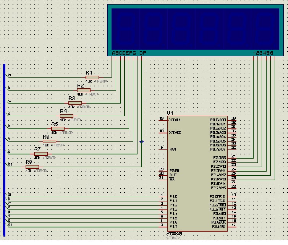This screenshot has width=288, height=245.
Task: Select resistor R1 in the schematic
Action: click(92, 77)
